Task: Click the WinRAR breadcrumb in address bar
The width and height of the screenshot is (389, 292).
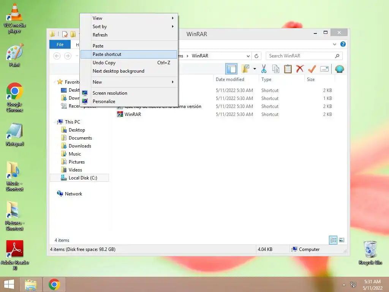Action: point(200,56)
